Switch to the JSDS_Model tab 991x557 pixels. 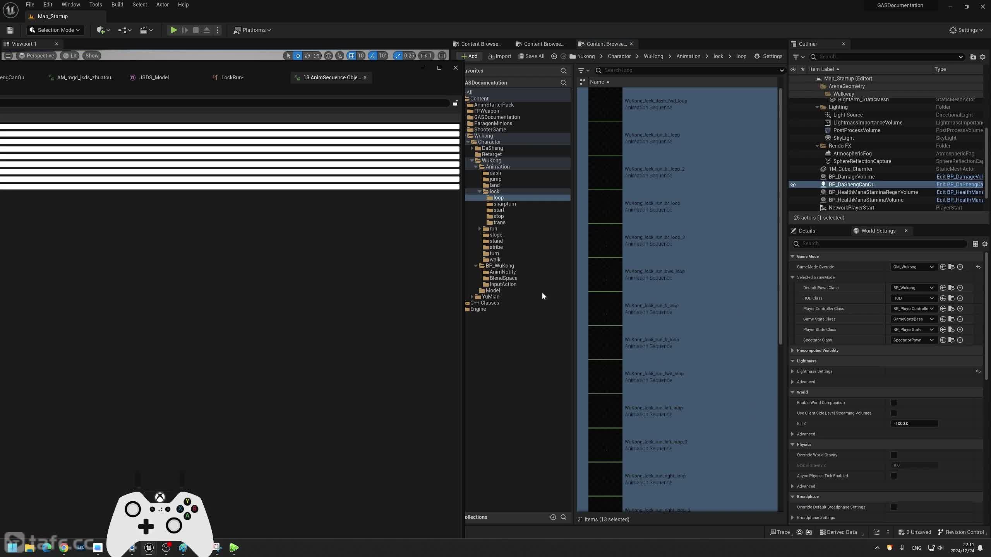click(x=154, y=77)
